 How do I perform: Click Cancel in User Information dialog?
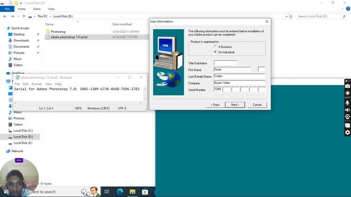coord(257,105)
